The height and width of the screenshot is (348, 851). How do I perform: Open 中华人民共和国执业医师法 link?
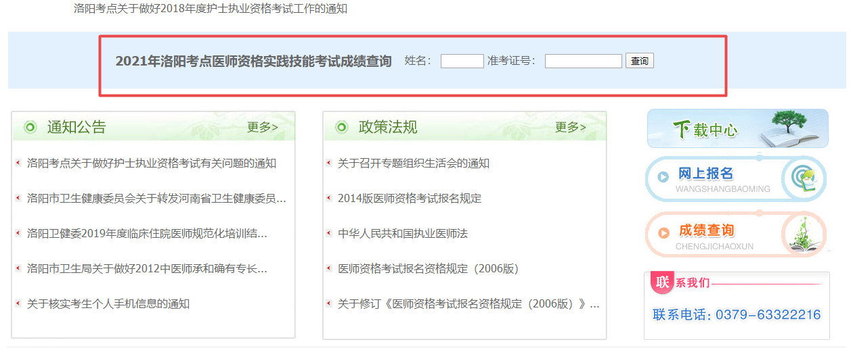click(x=403, y=234)
